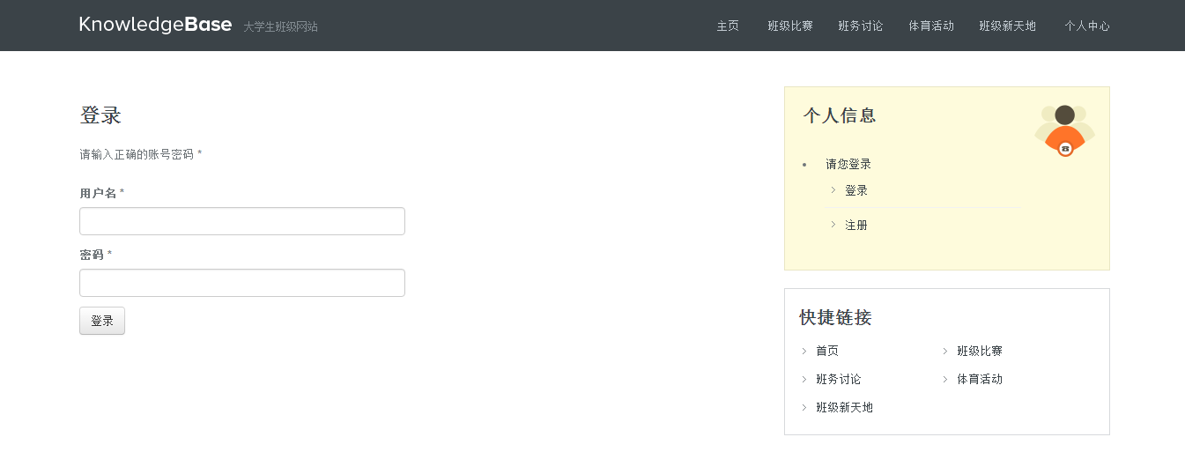Viewport: 1185px width, 452px height.
Task: Click 首页 under 快捷链接
Action: point(827,351)
